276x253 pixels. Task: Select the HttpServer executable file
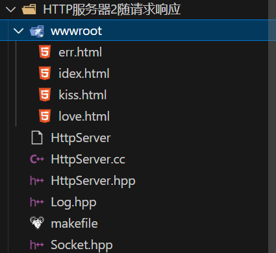tap(81, 138)
